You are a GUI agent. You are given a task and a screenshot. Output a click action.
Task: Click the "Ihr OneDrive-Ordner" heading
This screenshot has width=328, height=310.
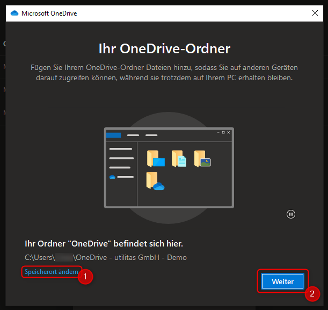[164, 49]
